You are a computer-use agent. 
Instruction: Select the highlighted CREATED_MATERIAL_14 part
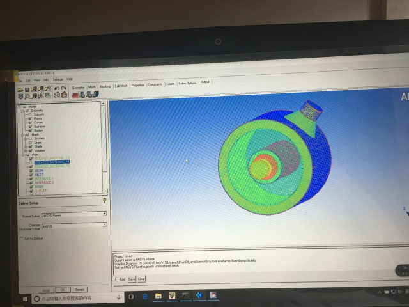pyautogui.click(x=52, y=162)
